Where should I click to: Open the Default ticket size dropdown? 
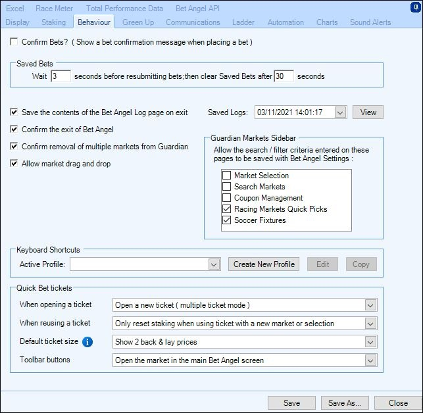pyautogui.click(x=370, y=342)
